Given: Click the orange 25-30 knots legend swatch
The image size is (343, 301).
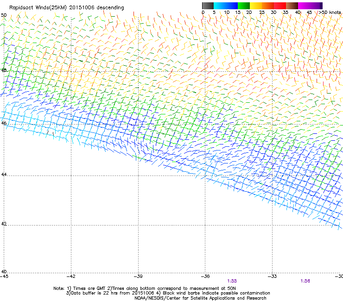Looking at the screenshot, I should [268, 6].
